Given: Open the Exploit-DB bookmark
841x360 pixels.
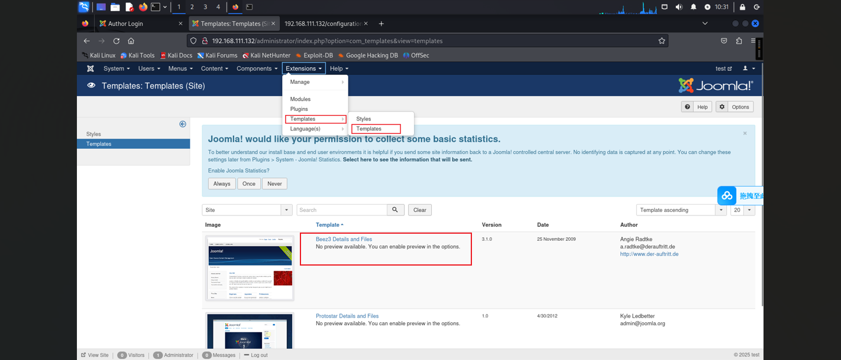Looking at the screenshot, I should click(314, 55).
